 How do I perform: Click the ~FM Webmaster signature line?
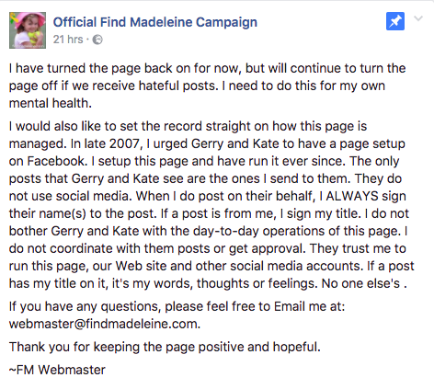[x=57, y=370]
